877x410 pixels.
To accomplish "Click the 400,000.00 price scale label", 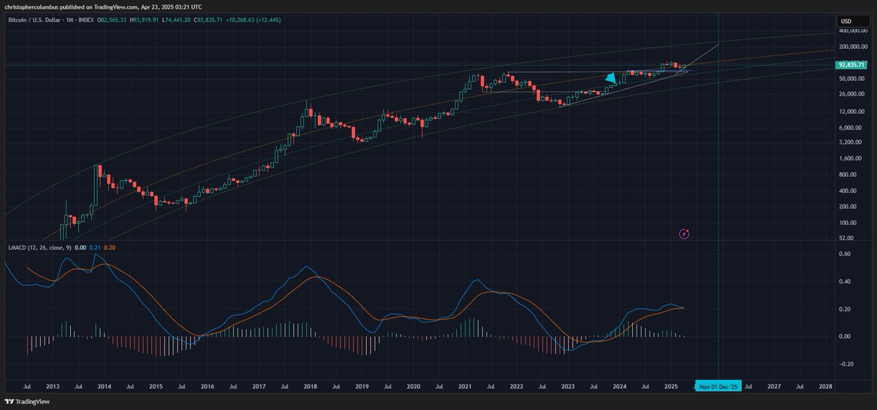I will pos(850,31).
